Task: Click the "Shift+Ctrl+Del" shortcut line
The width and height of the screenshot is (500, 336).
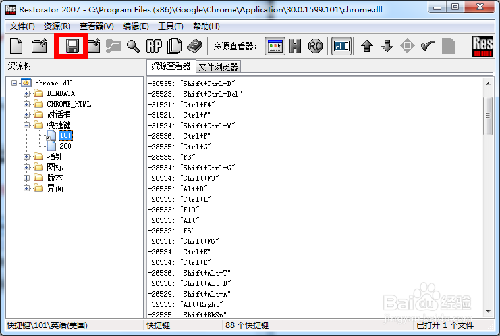Action: point(195,94)
